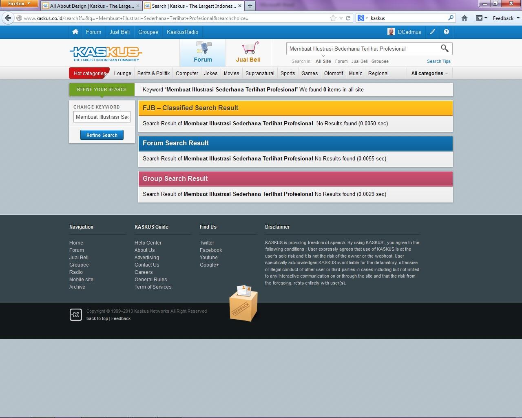Open the help question mark icon
This screenshot has height=418, width=522.
pyautogui.click(x=446, y=32)
